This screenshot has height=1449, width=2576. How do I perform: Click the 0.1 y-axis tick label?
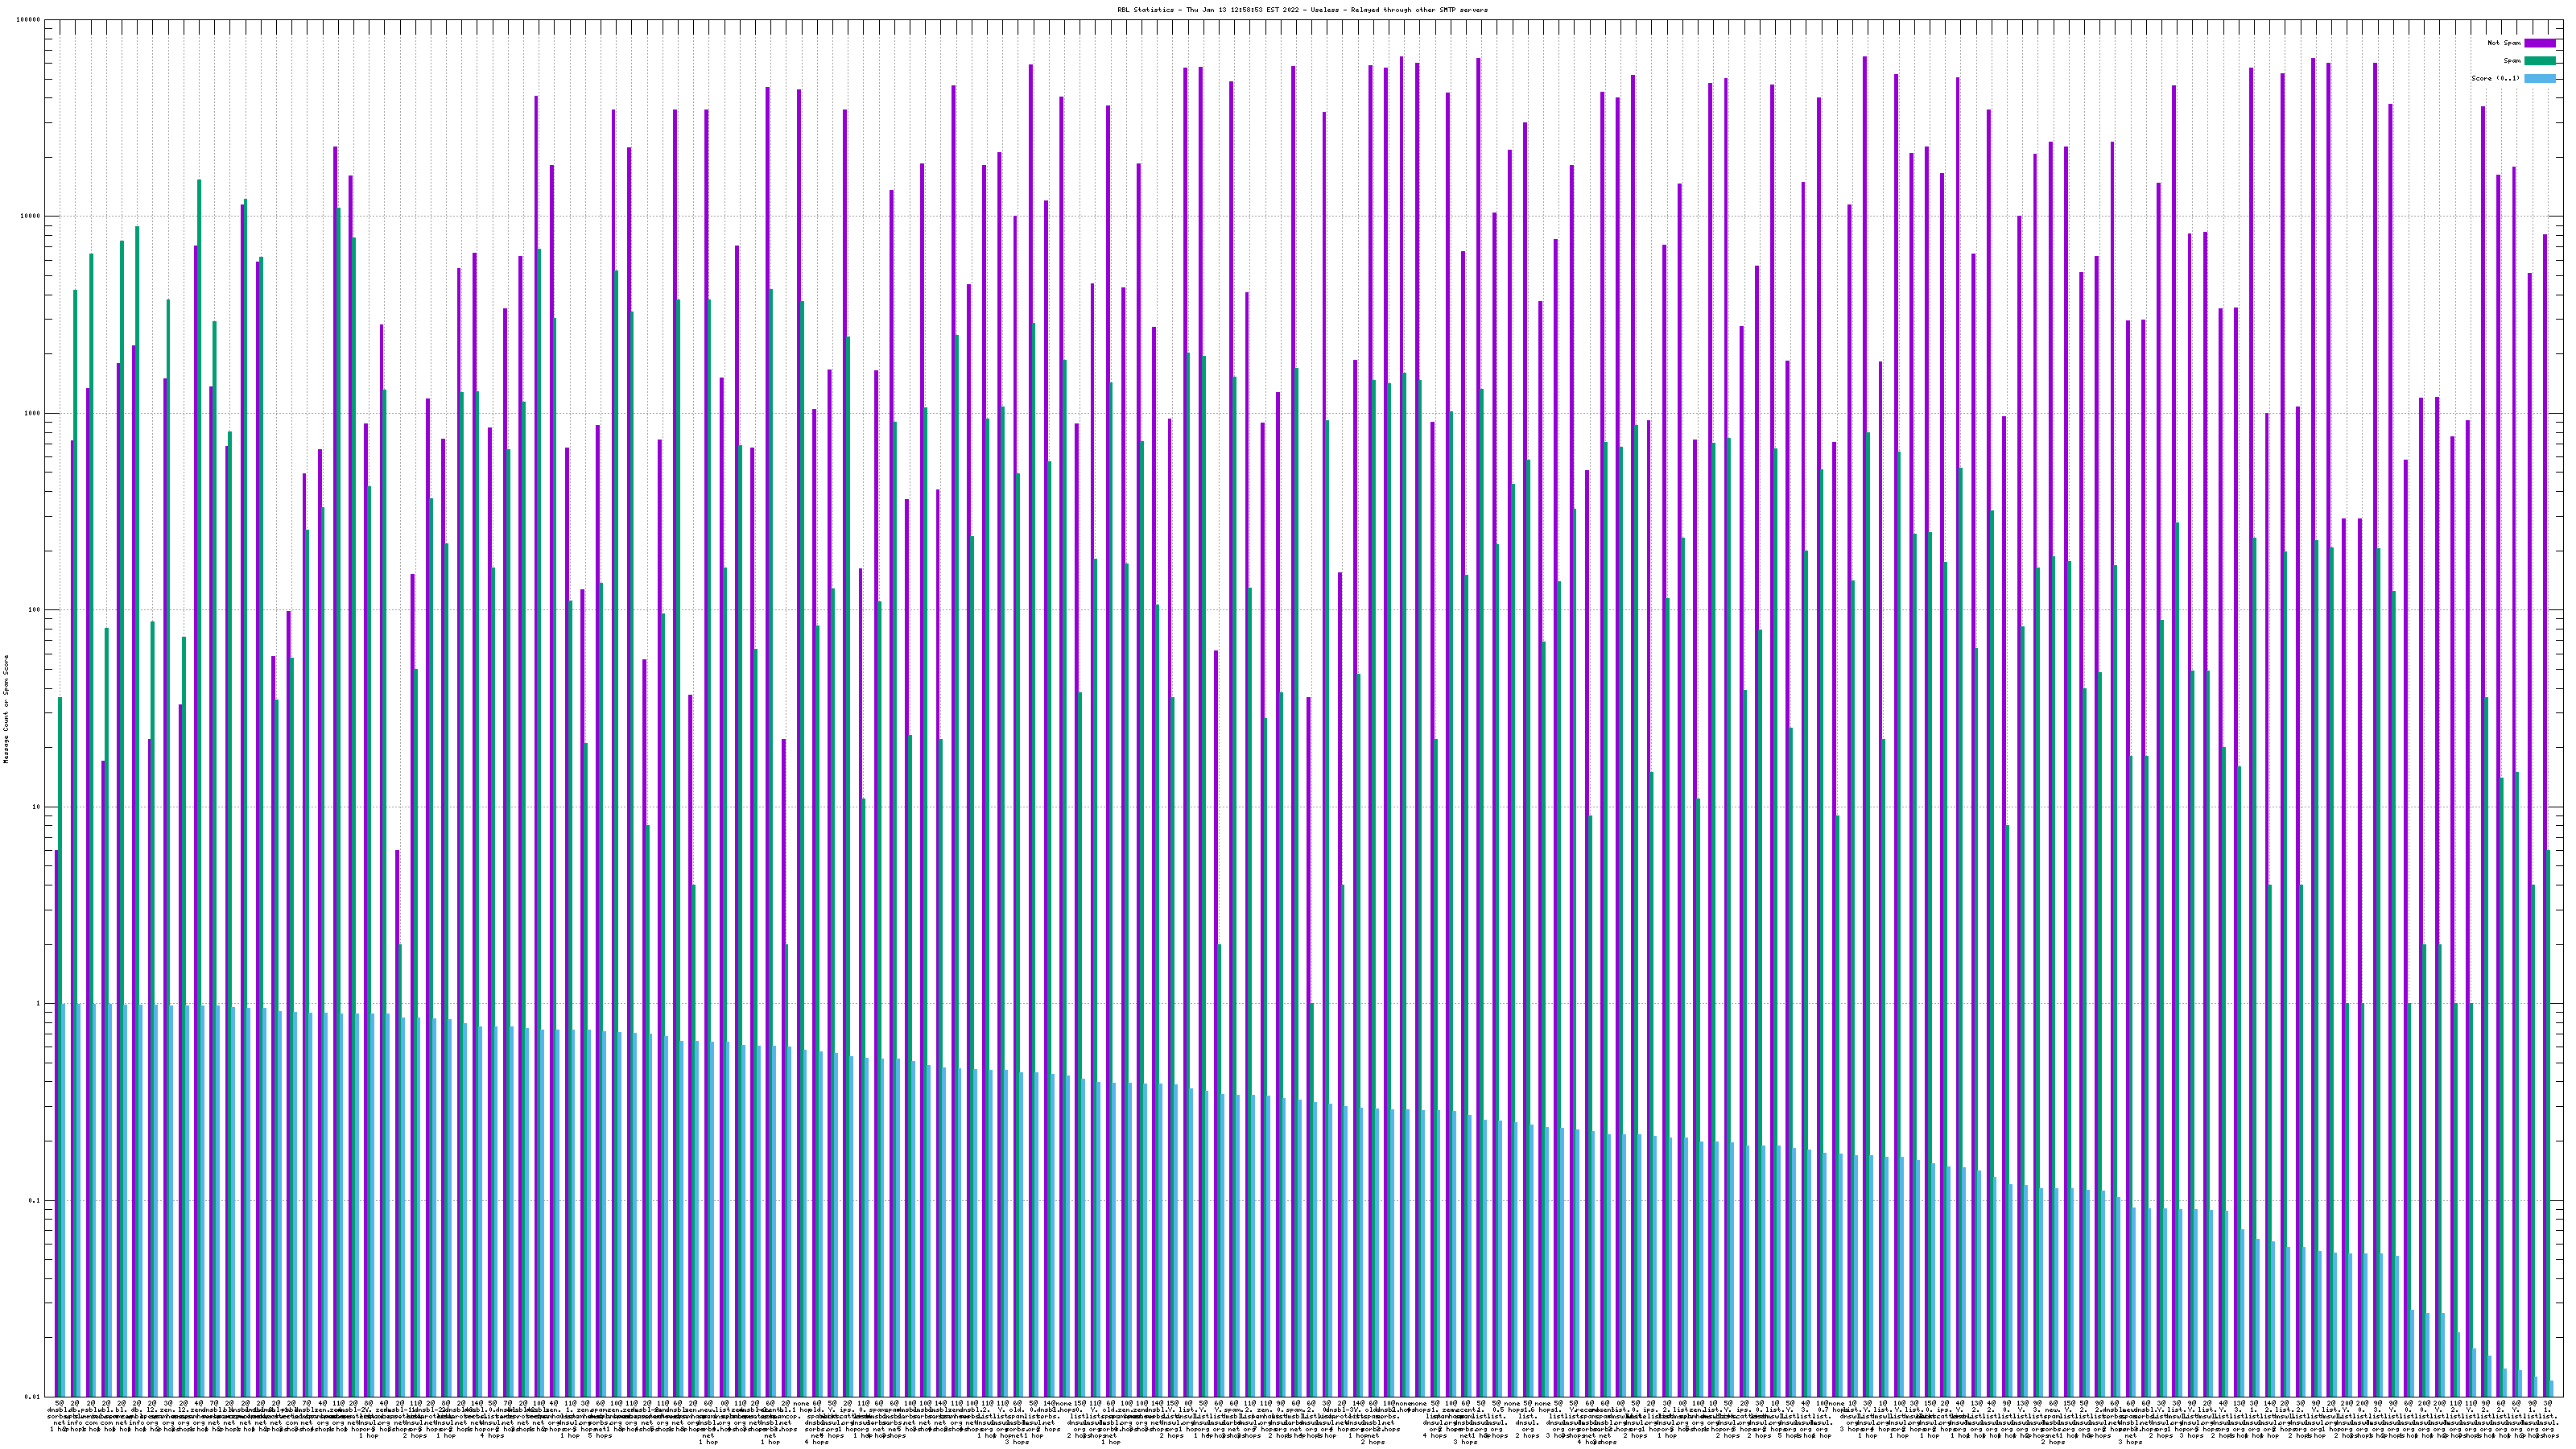coord(35,1201)
